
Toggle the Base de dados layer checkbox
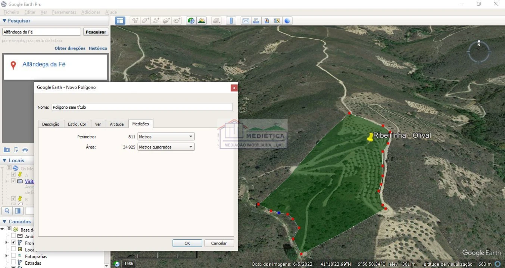[9, 229]
